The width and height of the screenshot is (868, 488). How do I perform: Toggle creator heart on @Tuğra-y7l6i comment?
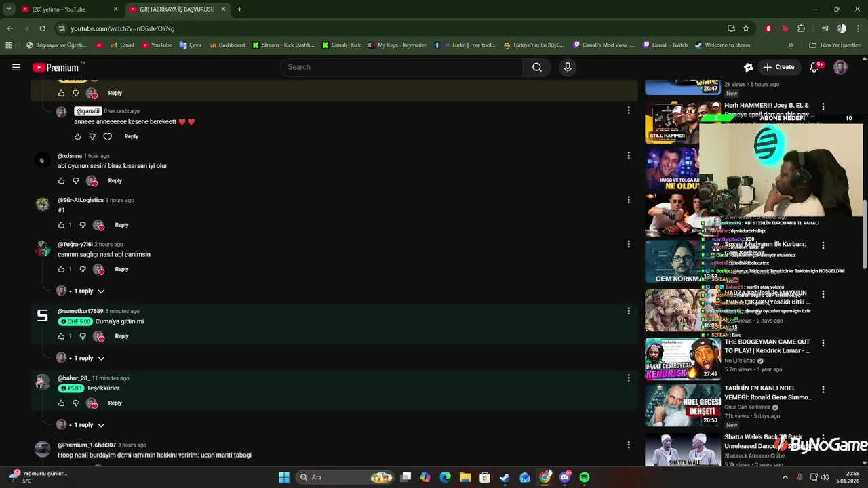pos(99,270)
